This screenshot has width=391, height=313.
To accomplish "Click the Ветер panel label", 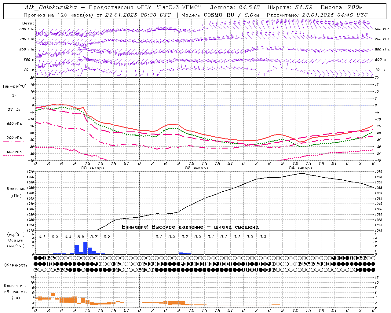I will (28, 23).
